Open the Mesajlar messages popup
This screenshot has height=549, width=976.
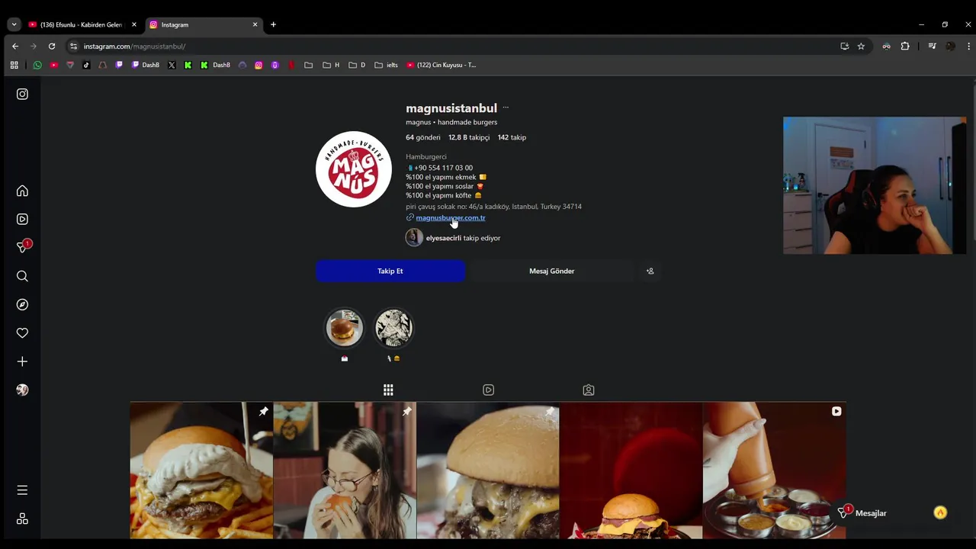pyautogui.click(x=862, y=513)
